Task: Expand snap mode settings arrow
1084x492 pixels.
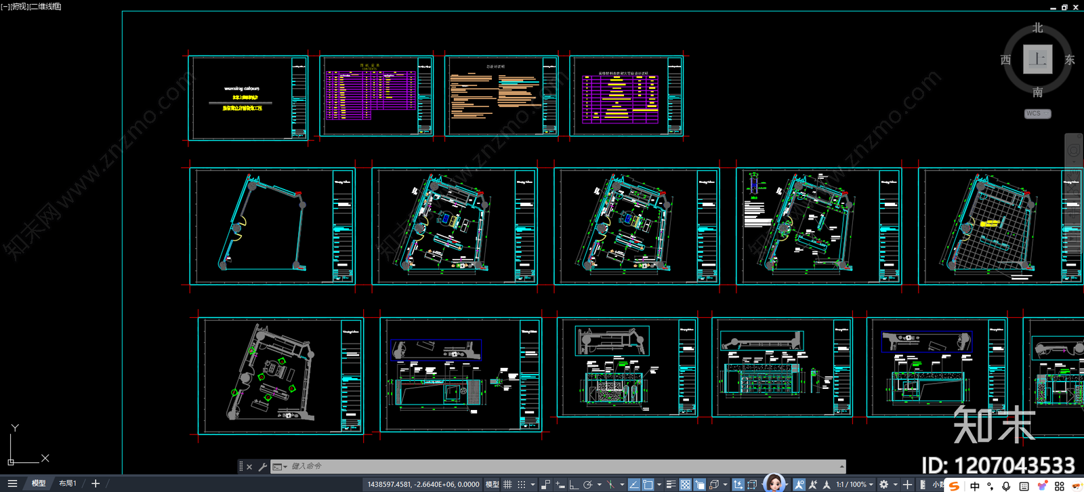Action: pyautogui.click(x=533, y=485)
